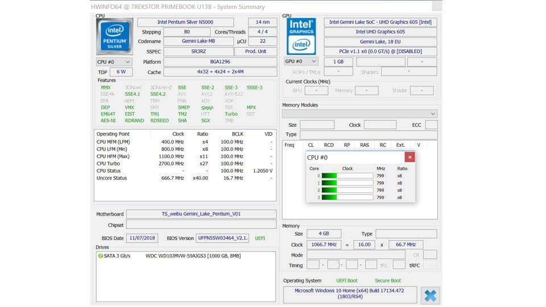Click the empty Chipset field
This screenshot has width=546, height=307.
(x=201, y=225)
